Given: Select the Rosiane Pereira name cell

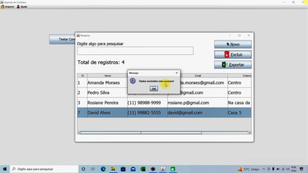Looking at the screenshot, I should pyautogui.click(x=107, y=102).
